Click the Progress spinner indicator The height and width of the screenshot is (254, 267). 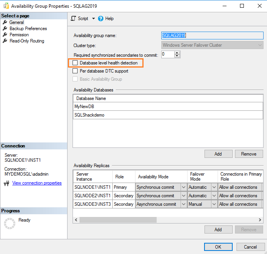(10, 224)
